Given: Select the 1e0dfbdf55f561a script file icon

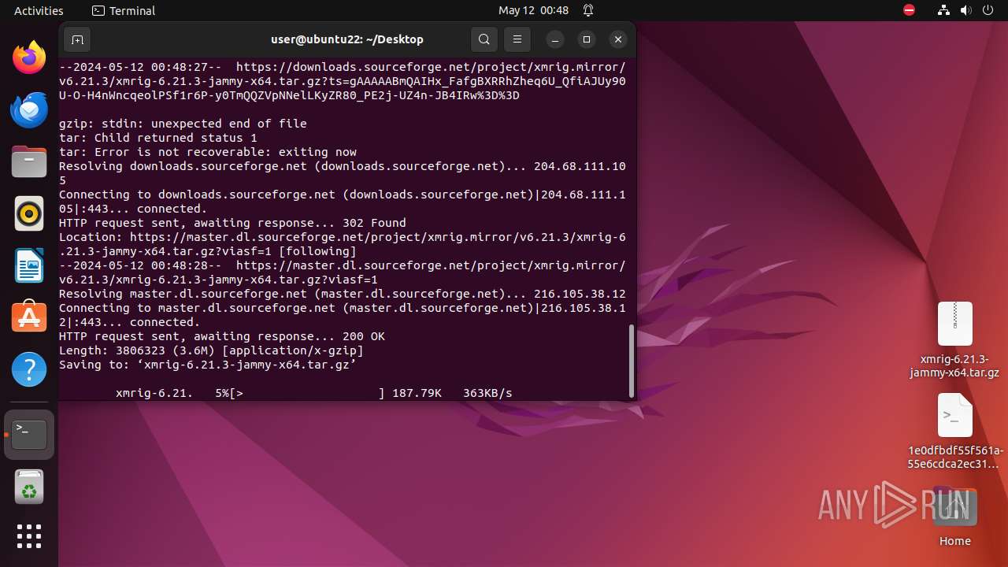Looking at the screenshot, I should (x=954, y=431).
